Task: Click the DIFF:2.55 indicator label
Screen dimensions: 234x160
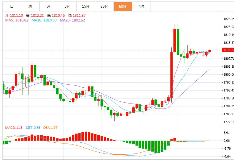Action: pyautogui.click(x=33, y=128)
